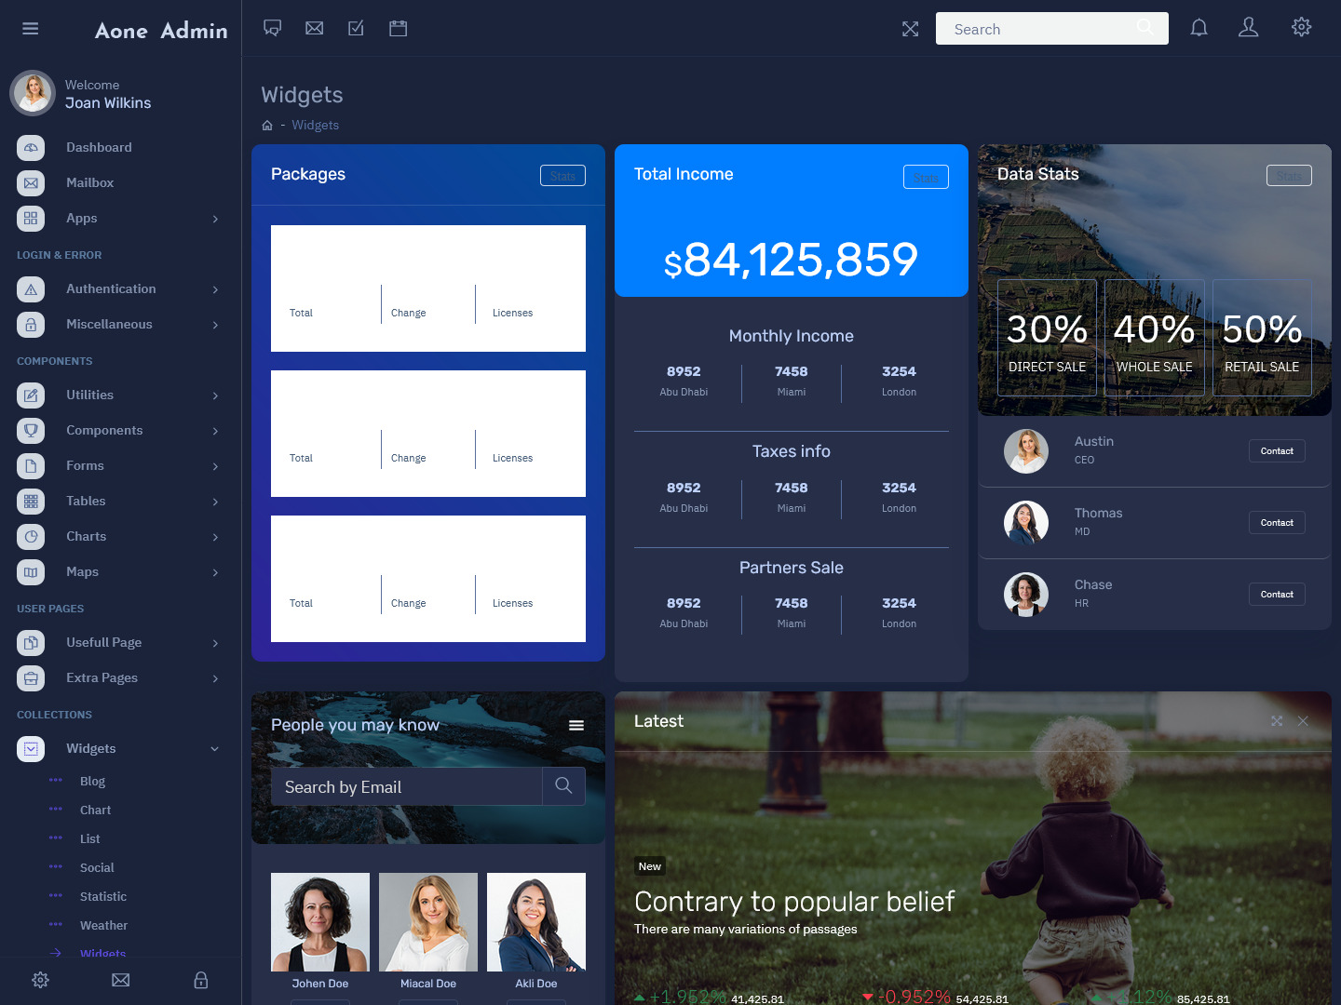Search by email magnifier button
Viewport: 1341px width, 1005px height.
[x=563, y=786]
